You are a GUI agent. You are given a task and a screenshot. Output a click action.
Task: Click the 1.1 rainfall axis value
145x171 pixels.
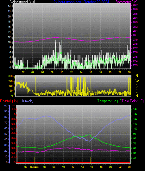pos(13,109)
